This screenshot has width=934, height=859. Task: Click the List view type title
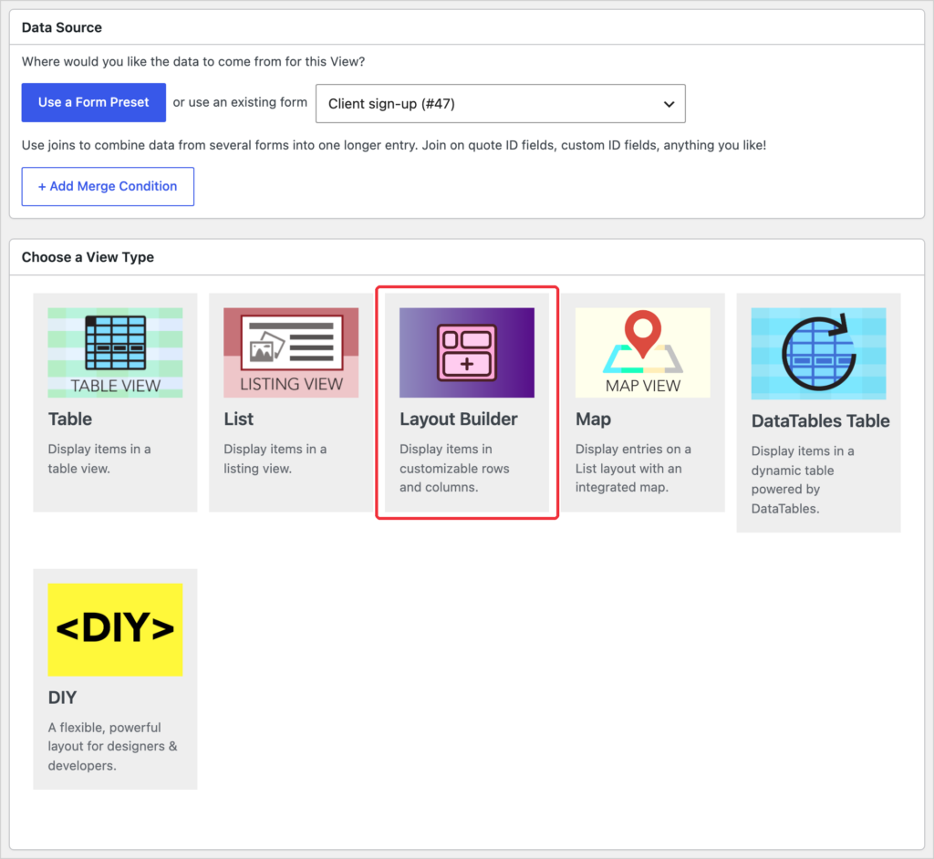(x=239, y=419)
